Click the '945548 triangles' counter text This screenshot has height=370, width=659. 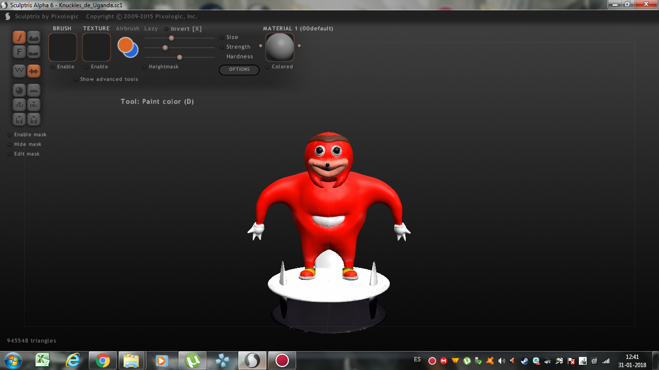(31, 341)
